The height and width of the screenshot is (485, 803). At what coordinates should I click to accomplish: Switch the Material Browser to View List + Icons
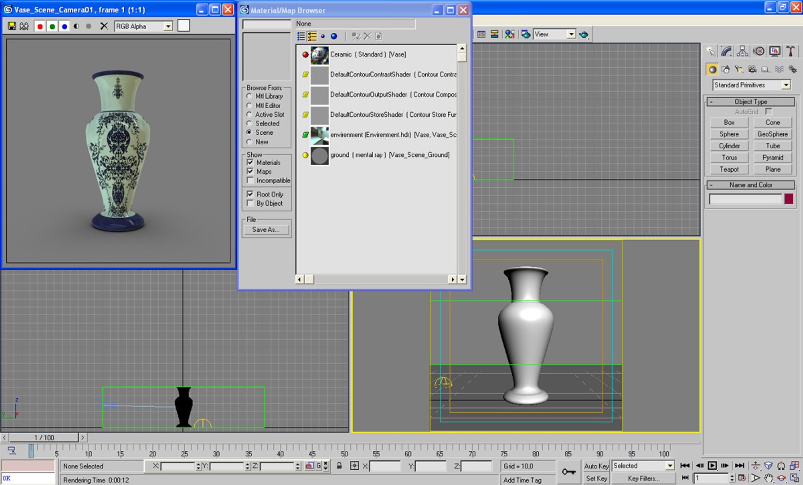point(312,36)
